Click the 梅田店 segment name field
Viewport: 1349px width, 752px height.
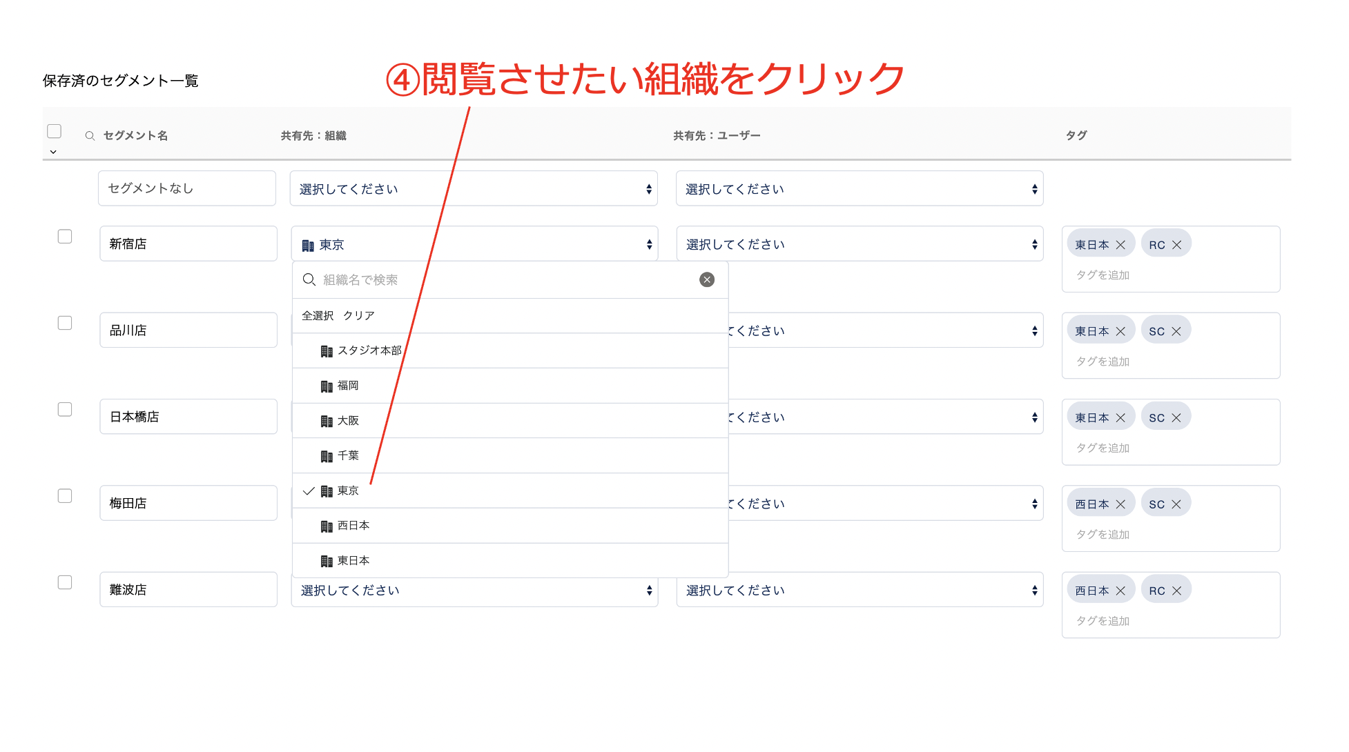click(188, 503)
